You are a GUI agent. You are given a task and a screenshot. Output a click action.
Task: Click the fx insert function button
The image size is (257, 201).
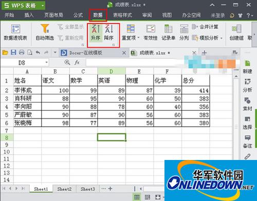(77, 63)
